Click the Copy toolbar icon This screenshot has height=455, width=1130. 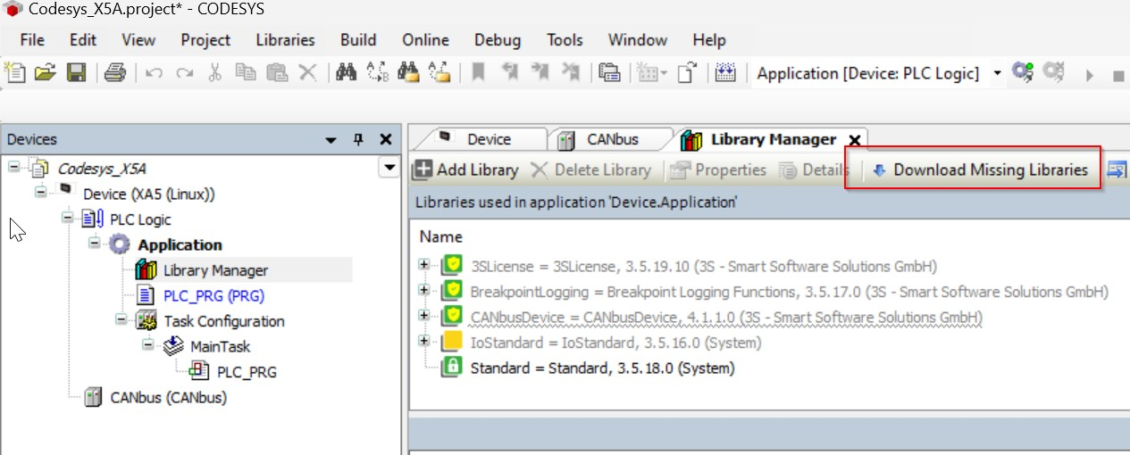pos(246,73)
